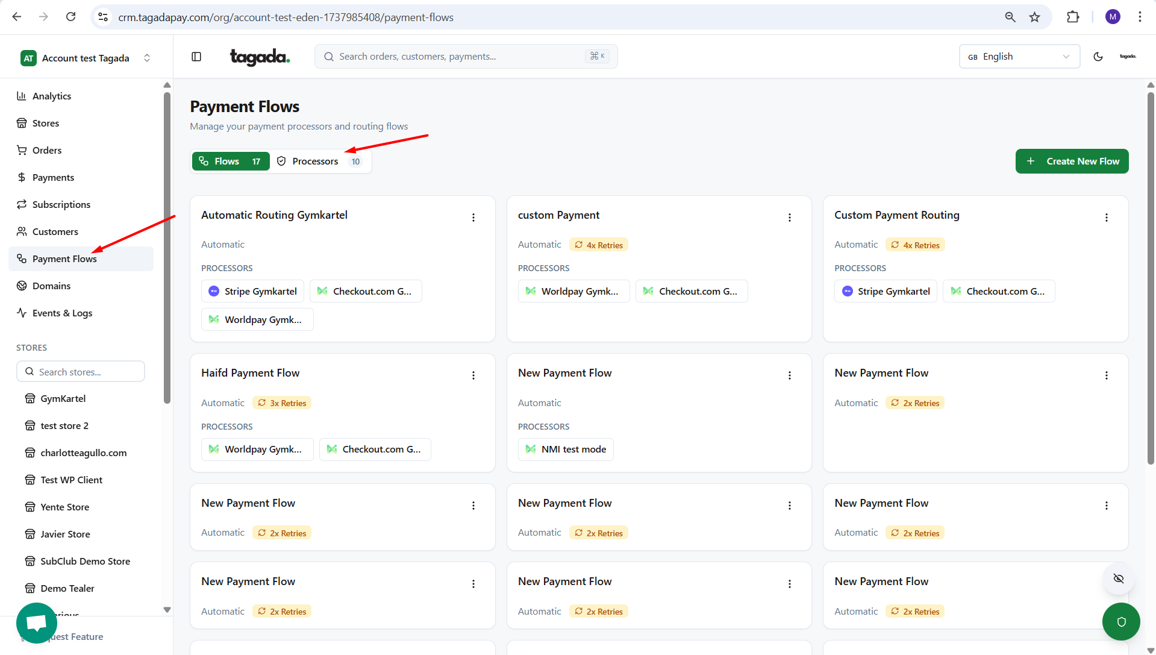Image resolution: width=1156 pixels, height=655 pixels.
Task: Bookmark this page with star icon
Action: (1035, 17)
